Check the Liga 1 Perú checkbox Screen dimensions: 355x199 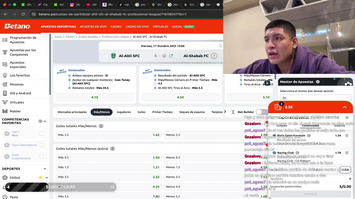click(x=41, y=133)
